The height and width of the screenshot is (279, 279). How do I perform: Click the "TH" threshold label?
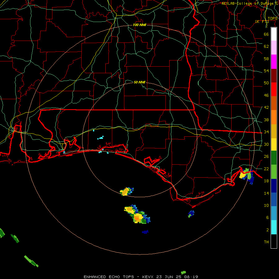coord(266,242)
